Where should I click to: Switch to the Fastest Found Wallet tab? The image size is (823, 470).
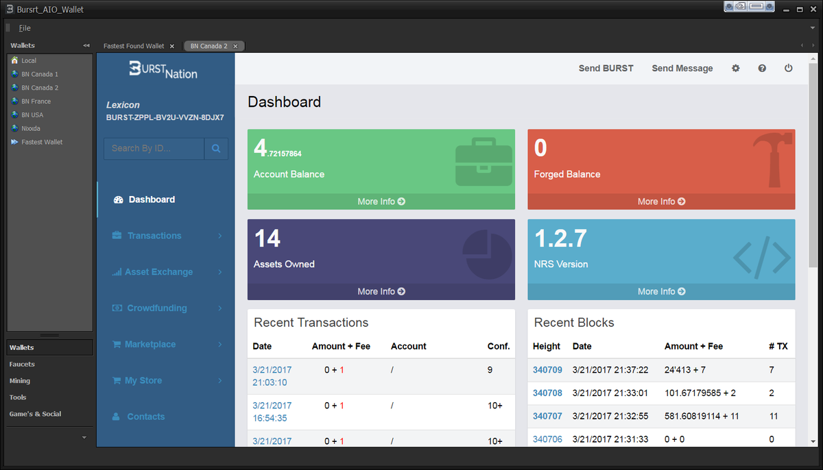[134, 46]
